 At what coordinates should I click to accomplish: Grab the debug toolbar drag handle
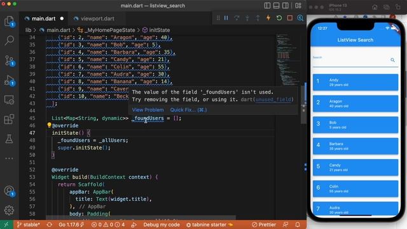(218, 18)
